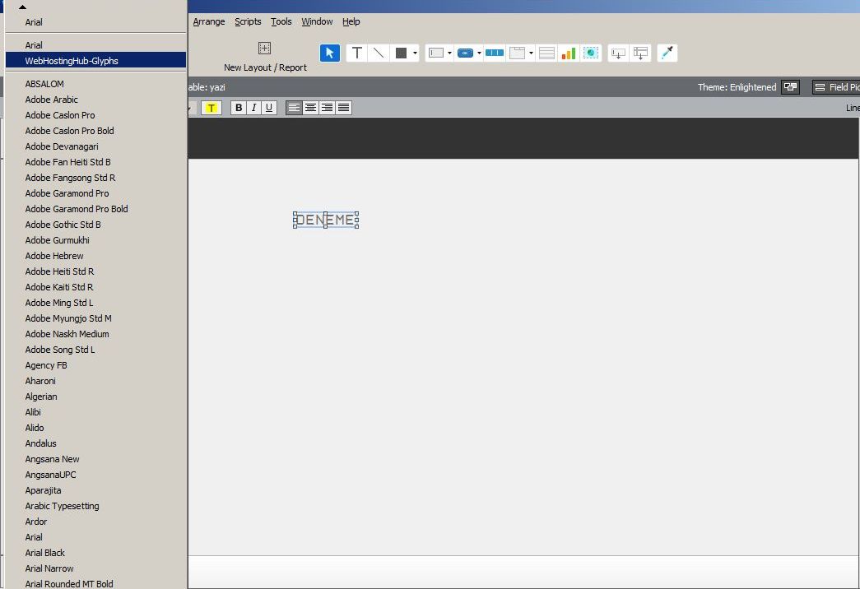This screenshot has width=860, height=589.
Task: Select the Line drawing tool
Action: [379, 53]
